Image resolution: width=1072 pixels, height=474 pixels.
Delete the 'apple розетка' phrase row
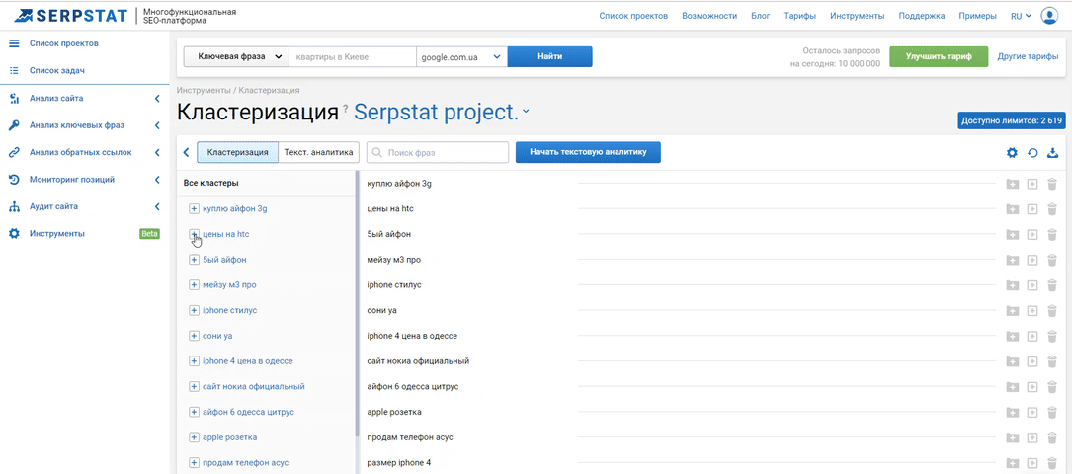1052,413
